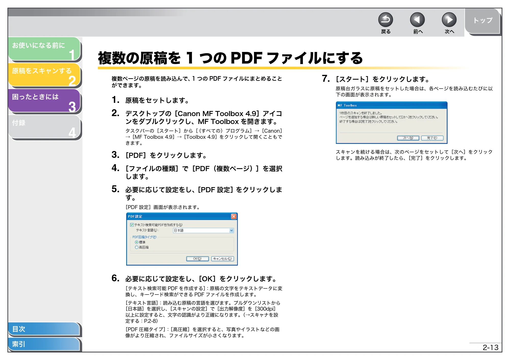Screen dimensions: 510x360
Task: Click the 前へ (previous) left arrow icon
Action: coord(417,20)
